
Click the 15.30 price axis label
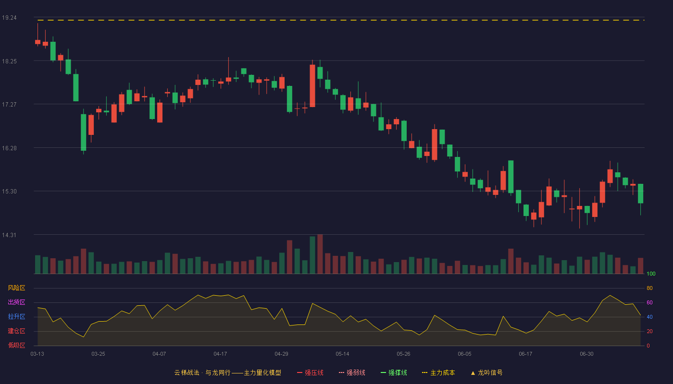coord(9,192)
